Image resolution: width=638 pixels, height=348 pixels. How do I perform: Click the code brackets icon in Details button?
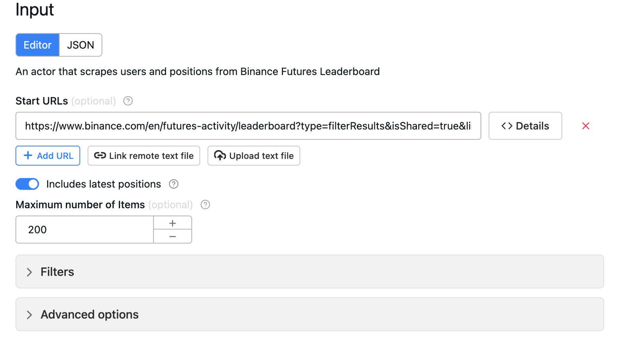point(507,126)
